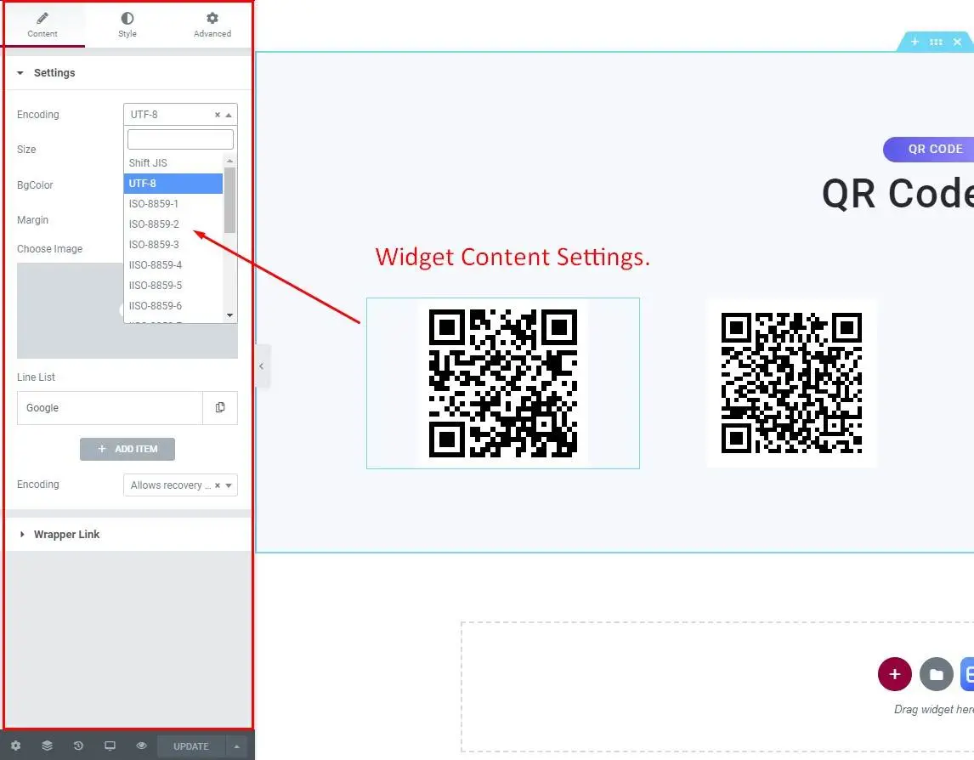Select the first QR code widget

[503, 383]
